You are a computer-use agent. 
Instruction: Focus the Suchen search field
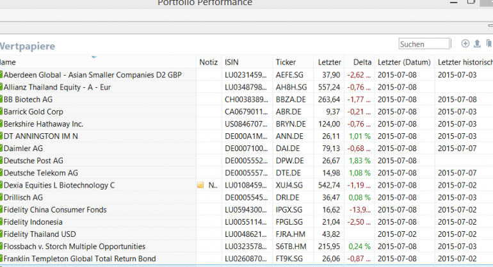point(424,44)
